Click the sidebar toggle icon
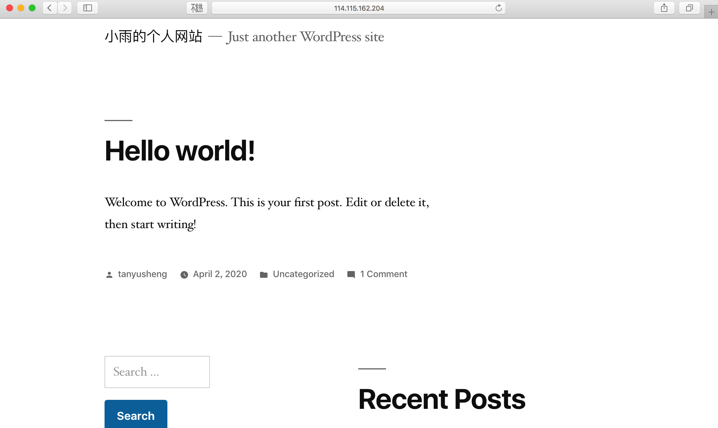This screenshot has height=428, width=718. [x=87, y=8]
